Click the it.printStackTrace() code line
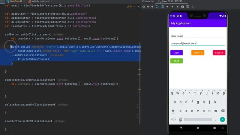Image resolution: width=240 pixels, height=135 pixels. [34, 59]
